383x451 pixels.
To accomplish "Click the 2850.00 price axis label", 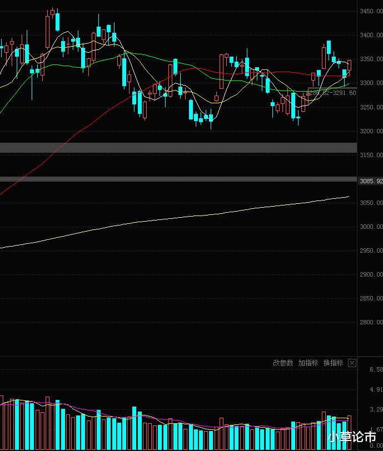I will 371,298.
